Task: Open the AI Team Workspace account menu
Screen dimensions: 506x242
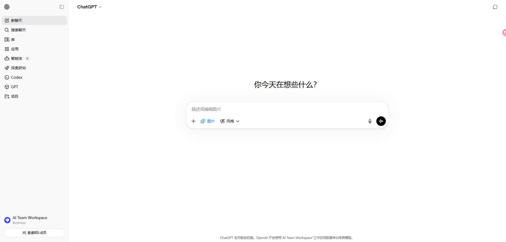Action: [x=34, y=220]
